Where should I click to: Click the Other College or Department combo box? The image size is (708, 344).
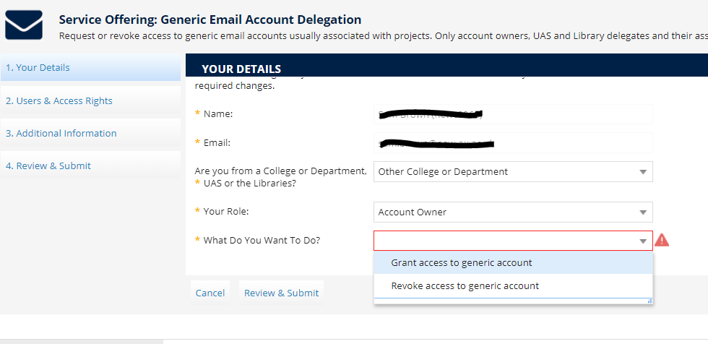point(514,172)
